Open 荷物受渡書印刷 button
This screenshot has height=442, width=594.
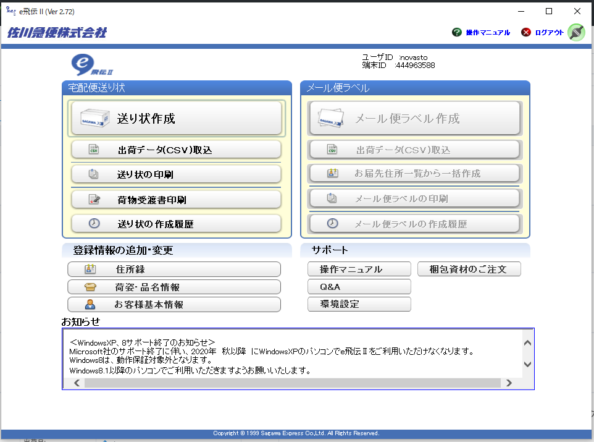tap(176, 200)
